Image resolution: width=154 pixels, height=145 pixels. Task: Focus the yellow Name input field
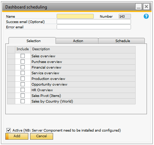pos(75,16)
